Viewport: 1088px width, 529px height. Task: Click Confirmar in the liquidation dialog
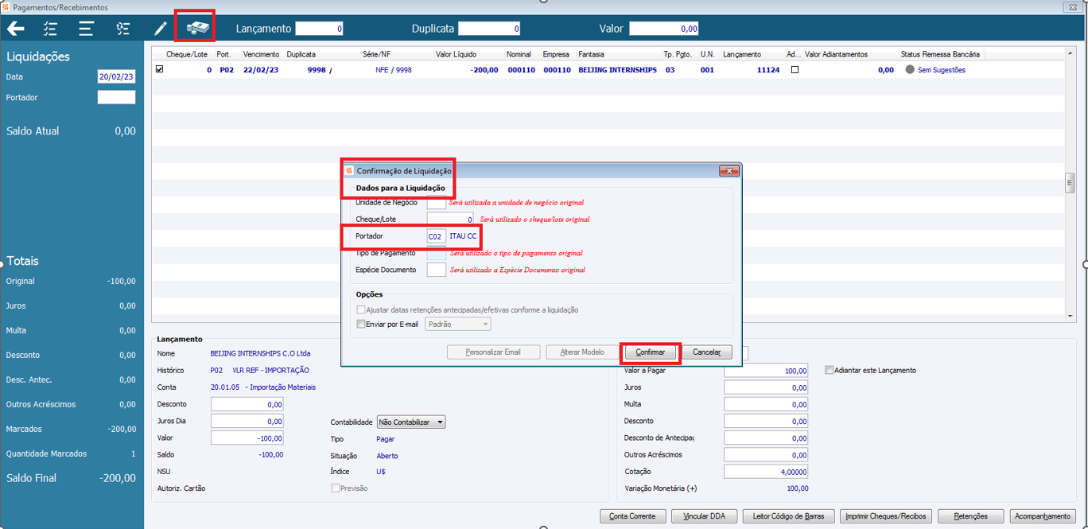tap(650, 352)
